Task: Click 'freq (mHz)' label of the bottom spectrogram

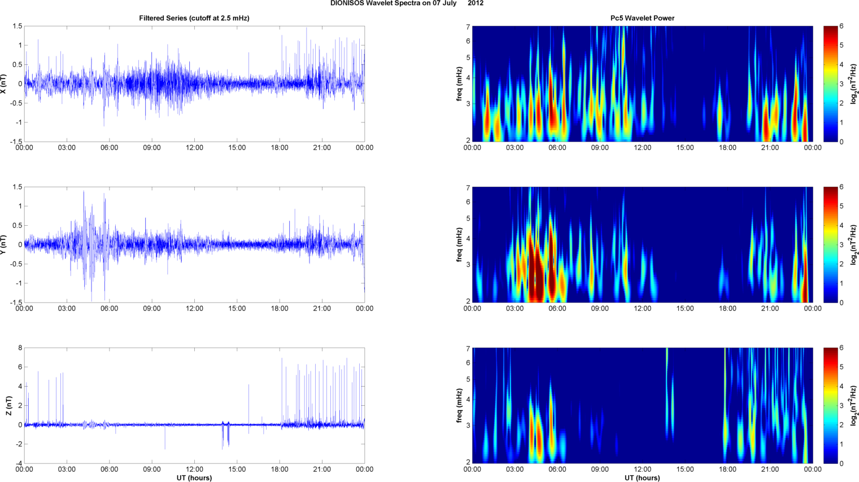Action: [459, 406]
